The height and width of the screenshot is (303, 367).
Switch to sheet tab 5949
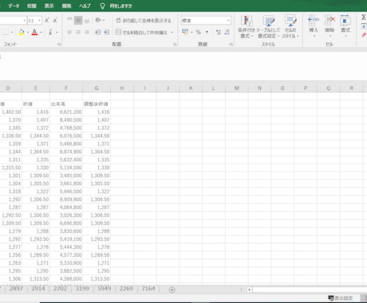pos(104,289)
